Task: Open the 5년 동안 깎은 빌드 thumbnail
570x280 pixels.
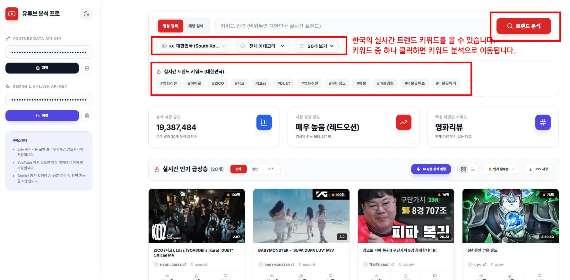Action: pyautogui.click(x=511, y=216)
